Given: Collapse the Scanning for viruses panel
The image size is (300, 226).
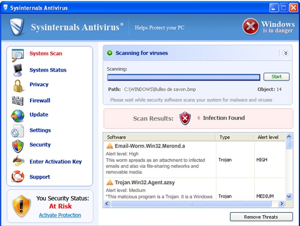Looking at the screenshot, I should point(286,53).
